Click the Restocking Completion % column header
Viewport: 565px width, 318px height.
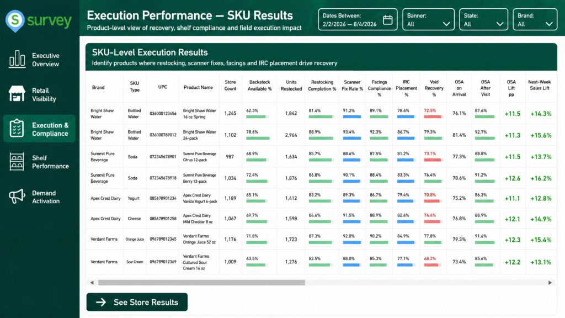322,86
